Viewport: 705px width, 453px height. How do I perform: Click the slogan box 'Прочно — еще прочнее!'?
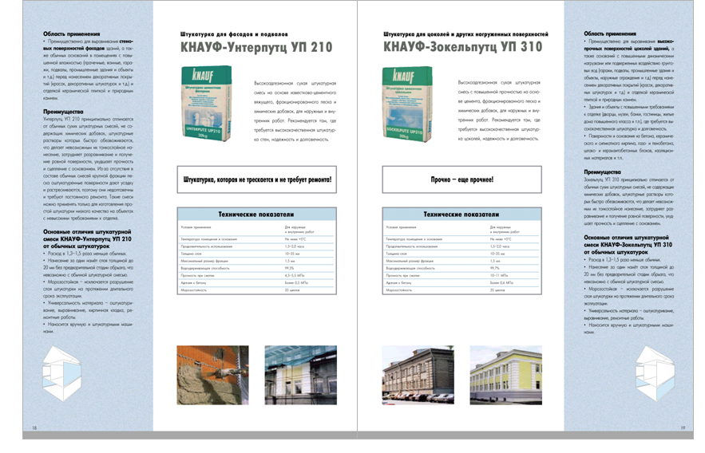pyautogui.click(x=461, y=179)
